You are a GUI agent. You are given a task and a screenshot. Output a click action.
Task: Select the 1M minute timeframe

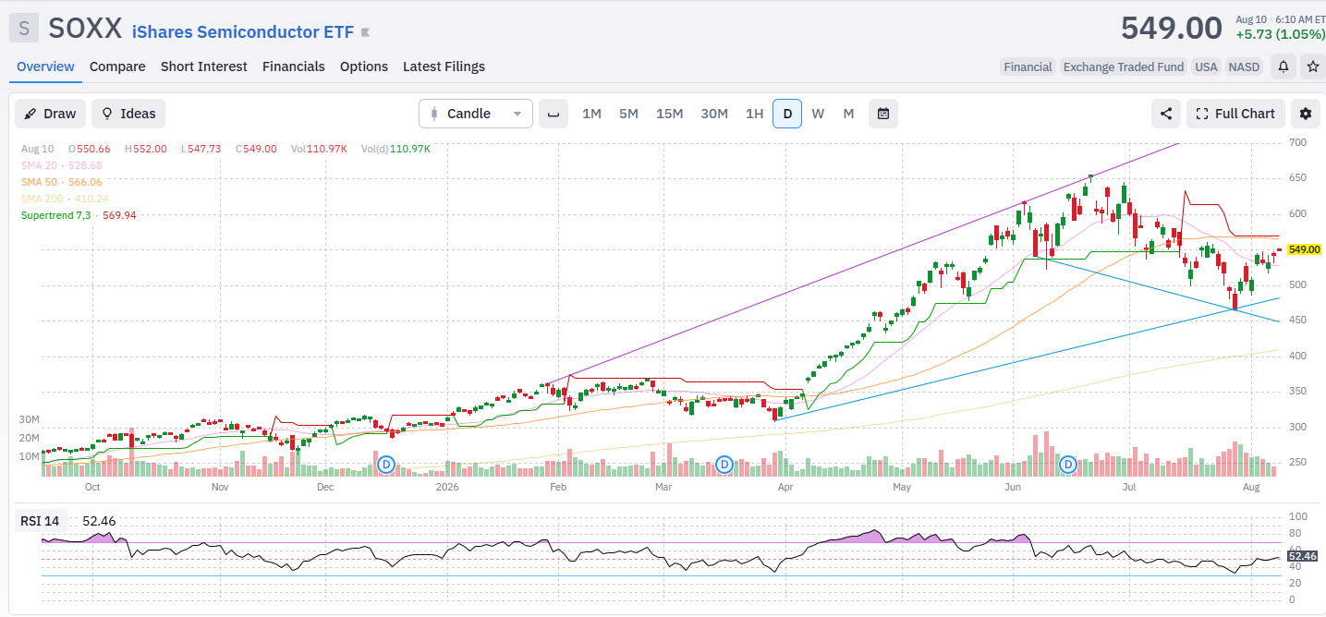point(591,114)
